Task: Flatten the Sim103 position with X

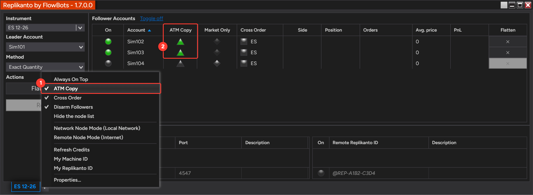Action: click(508, 53)
